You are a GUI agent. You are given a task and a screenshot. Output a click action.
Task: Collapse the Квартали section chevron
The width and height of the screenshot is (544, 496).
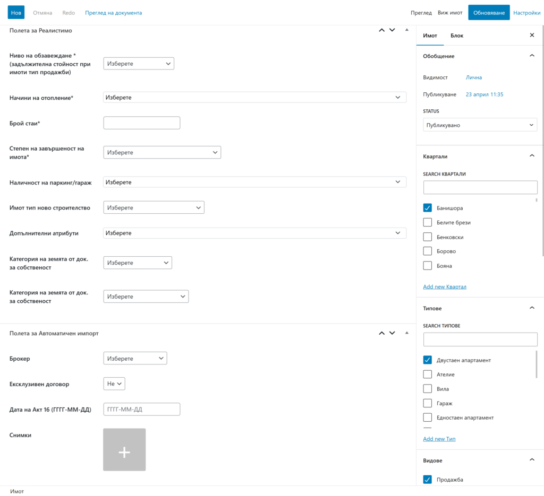(x=532, y=156)
